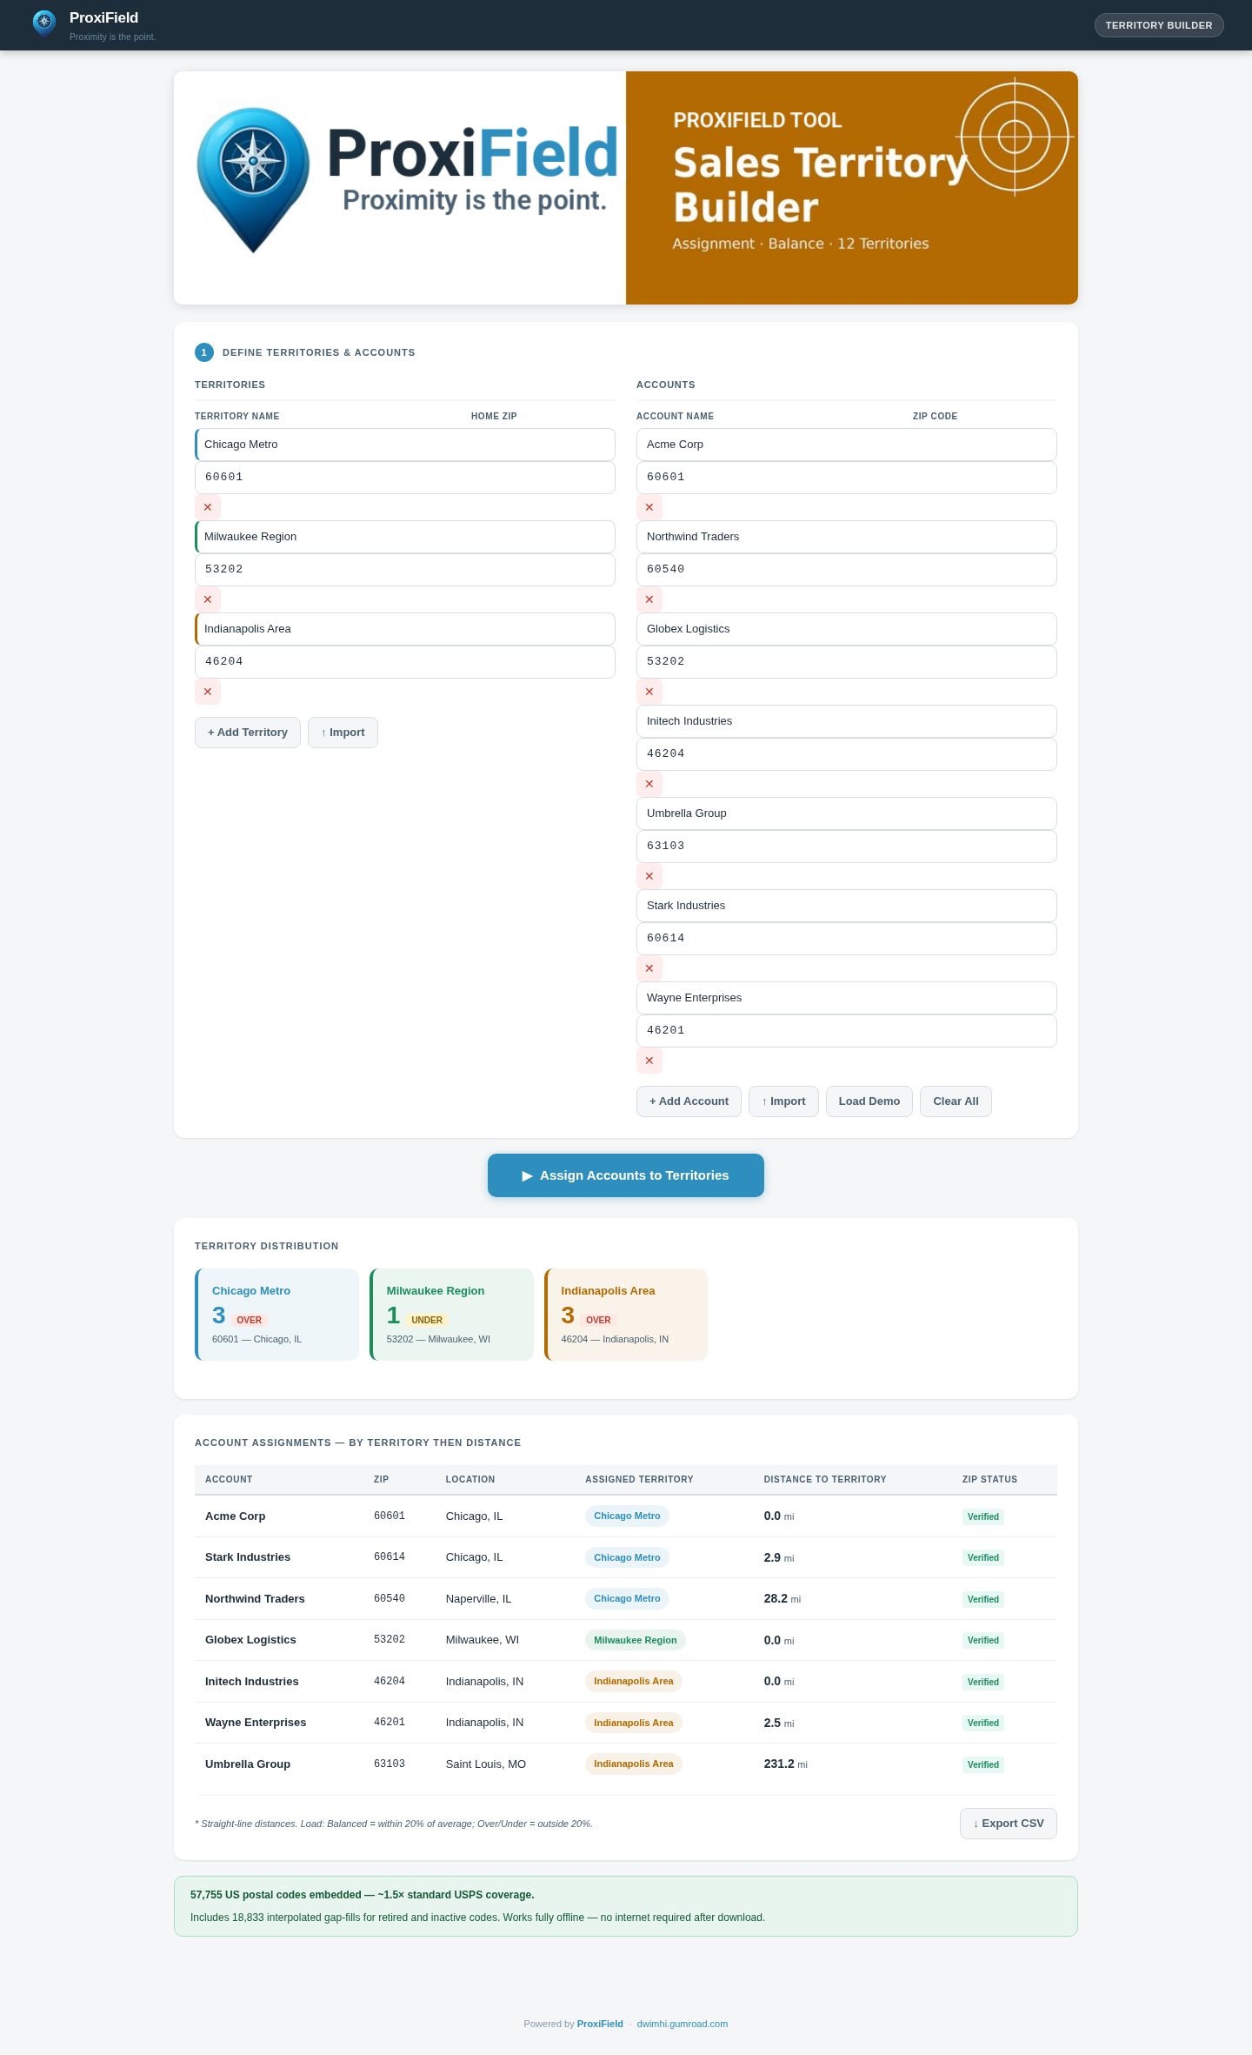Remove the Chicago Metro territory row
Viewport: 1252px width, 2055px height.
click(208, 507)
